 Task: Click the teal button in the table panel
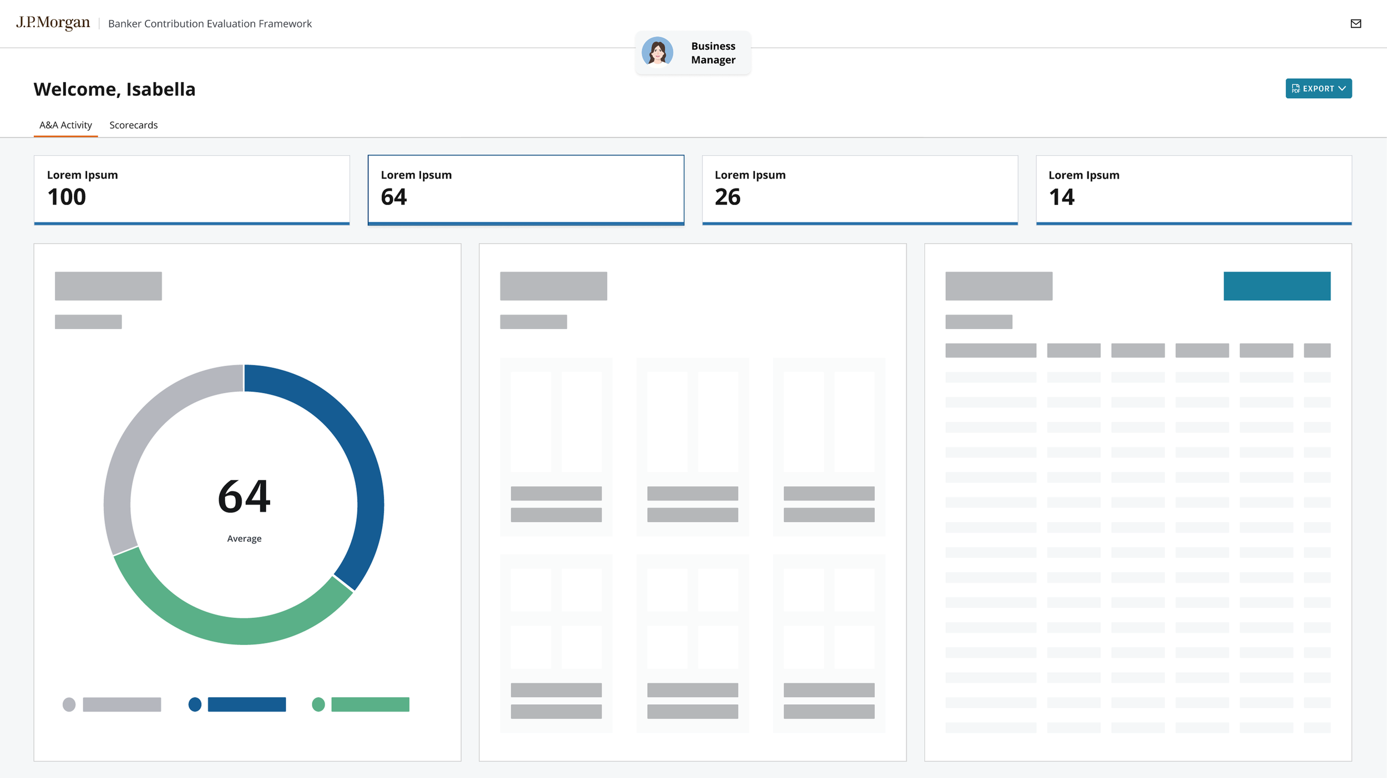pos(1277,286)
